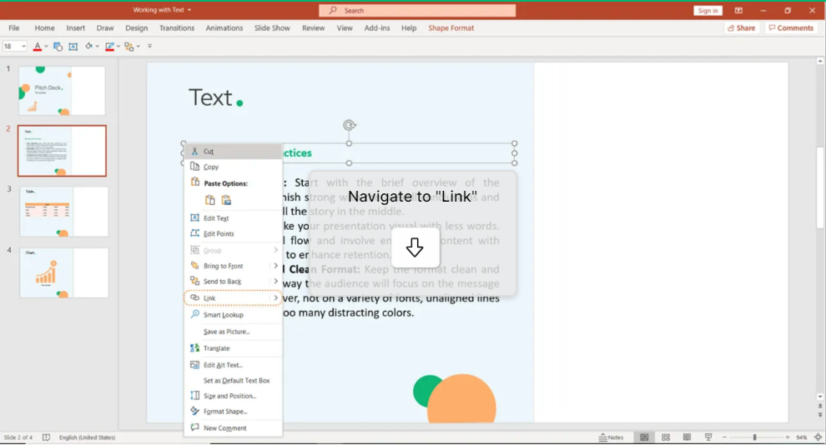Expand the Send to Back submenu arrow

point(275,282)
